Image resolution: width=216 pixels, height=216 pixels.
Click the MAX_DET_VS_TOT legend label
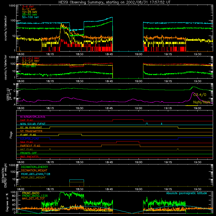coord(33,198)
